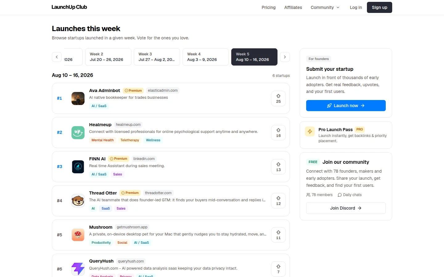This screenshot has height=277, width=444.
Task: Click the AI / SaaS tag on Ava Adminbot
Action: click(99, 106)
